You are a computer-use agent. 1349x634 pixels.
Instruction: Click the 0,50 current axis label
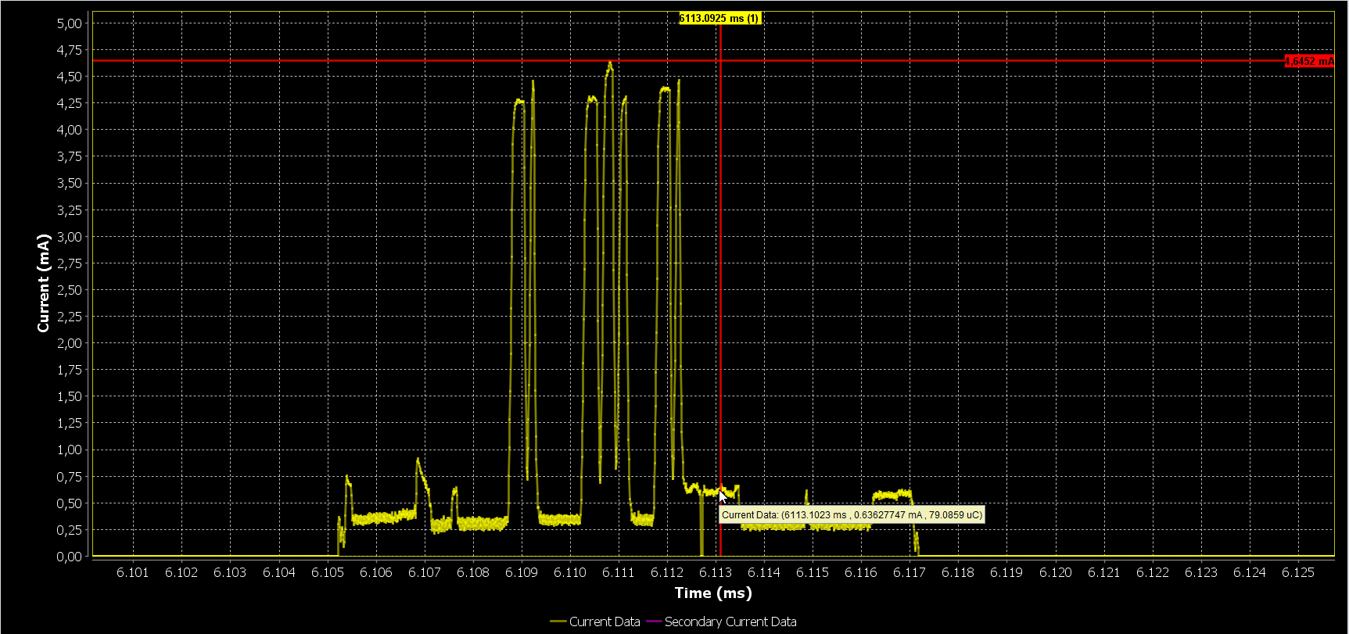point(69,503)
